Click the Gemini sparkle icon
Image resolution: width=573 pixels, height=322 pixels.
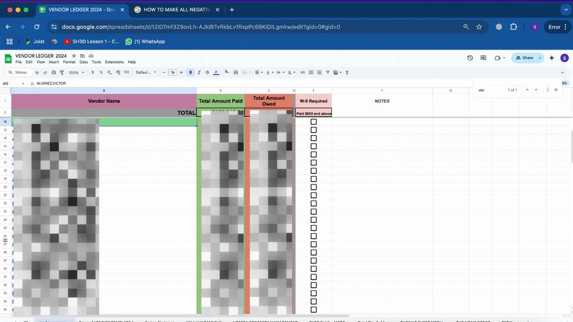[552, 58]
